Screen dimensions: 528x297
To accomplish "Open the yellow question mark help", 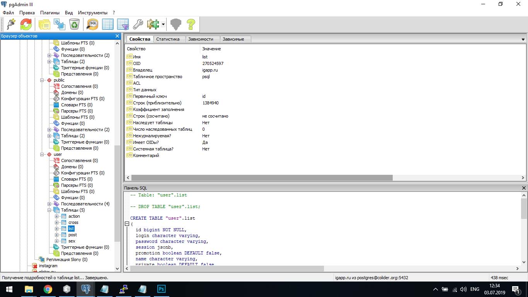I will coord(191,24).
